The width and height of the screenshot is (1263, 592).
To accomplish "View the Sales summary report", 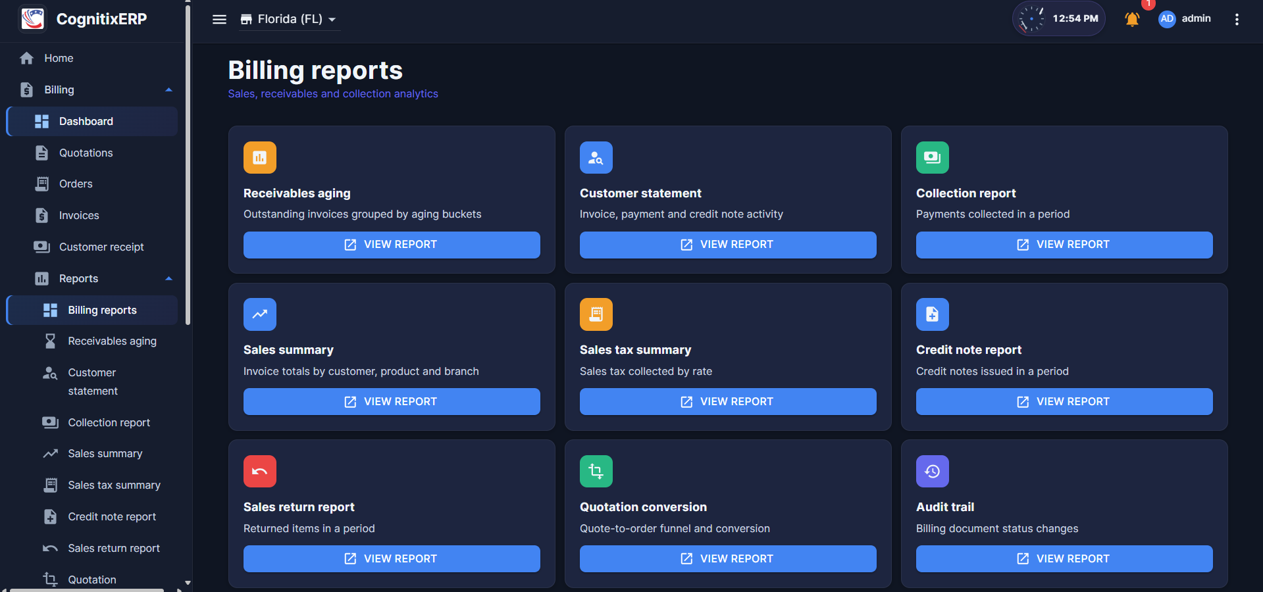I will click(x=392, y=401).
